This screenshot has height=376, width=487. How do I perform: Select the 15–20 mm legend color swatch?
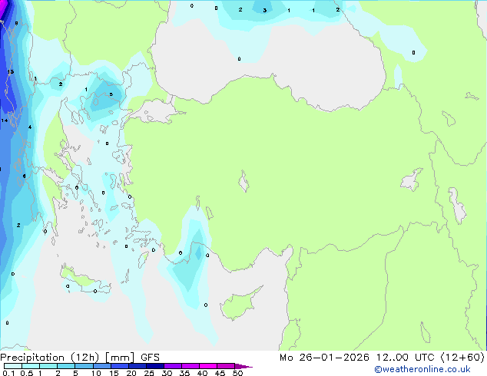pyautogui.click(x=120, y=366)
